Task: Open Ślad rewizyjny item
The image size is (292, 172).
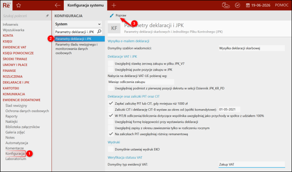Action: (16, 106)
